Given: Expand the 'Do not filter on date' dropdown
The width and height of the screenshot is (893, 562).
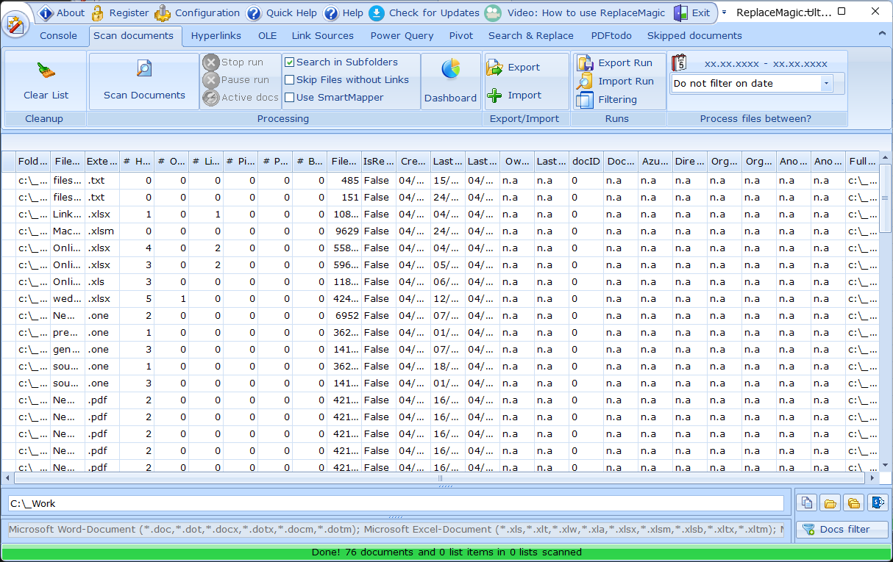Looking at the screenshot, I should 826,84.
